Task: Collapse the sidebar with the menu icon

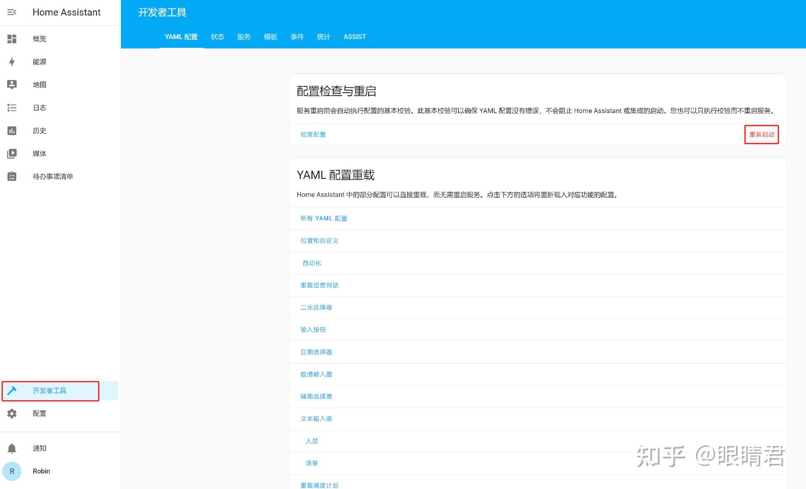Action: tap(12, 12)
